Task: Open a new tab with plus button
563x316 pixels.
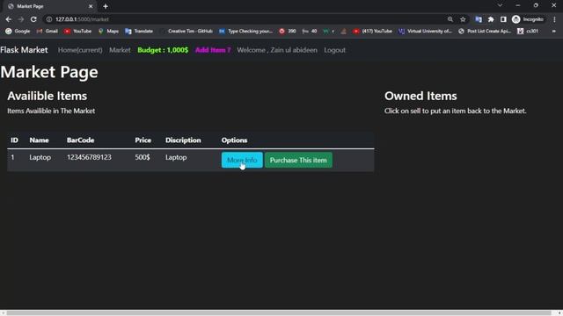Action: point(106,6)
